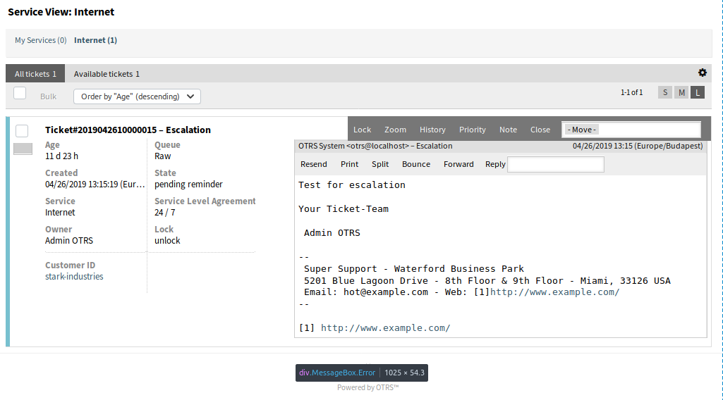Click the 1-1 of 1 pagination text

pyautogui.click(x=631, y=92)
